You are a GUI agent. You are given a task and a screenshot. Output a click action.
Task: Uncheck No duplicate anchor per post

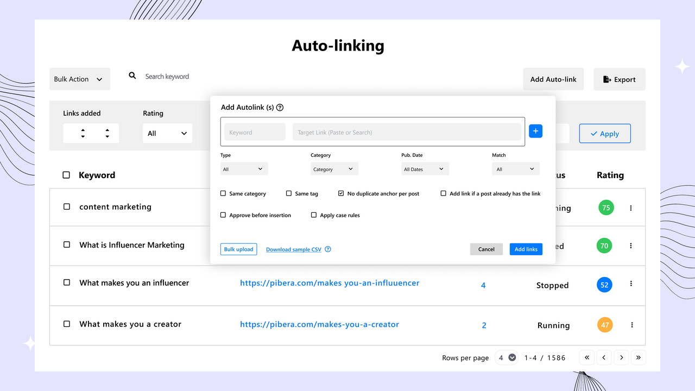click(341, 193)
